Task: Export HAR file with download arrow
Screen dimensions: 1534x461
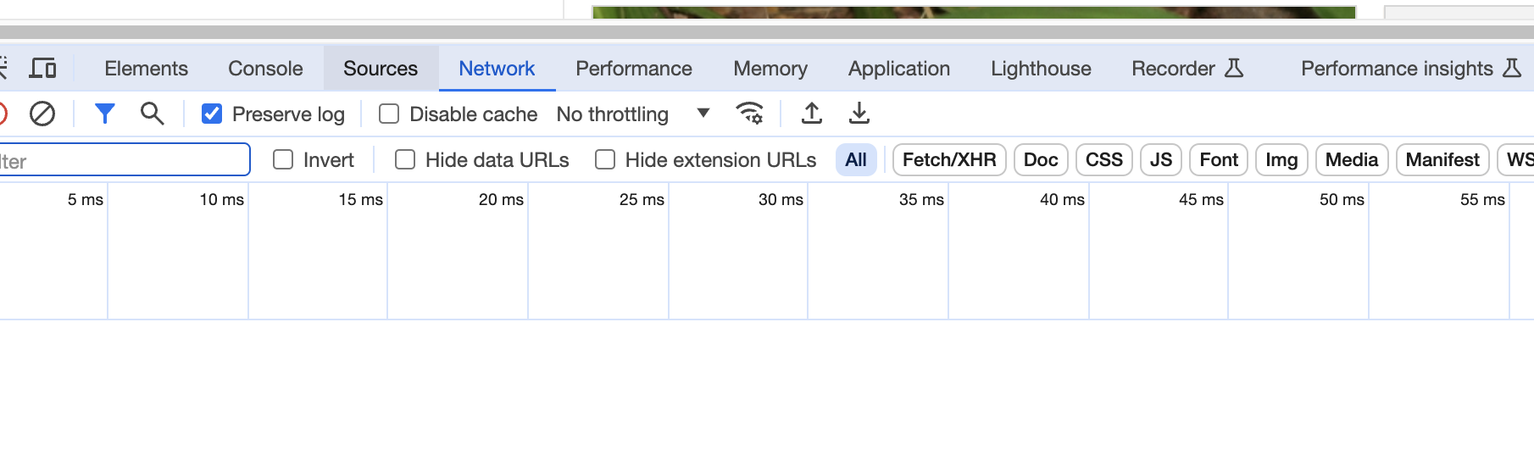Action: click(x=859, y=114)
